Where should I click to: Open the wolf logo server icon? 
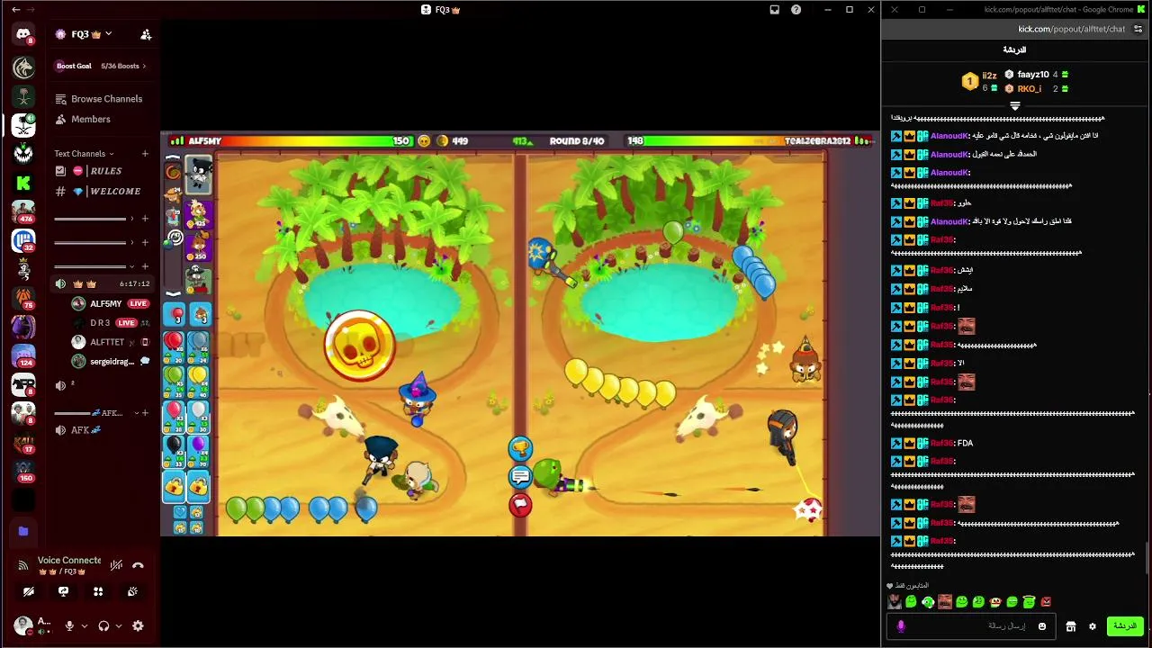coord(23,67)
